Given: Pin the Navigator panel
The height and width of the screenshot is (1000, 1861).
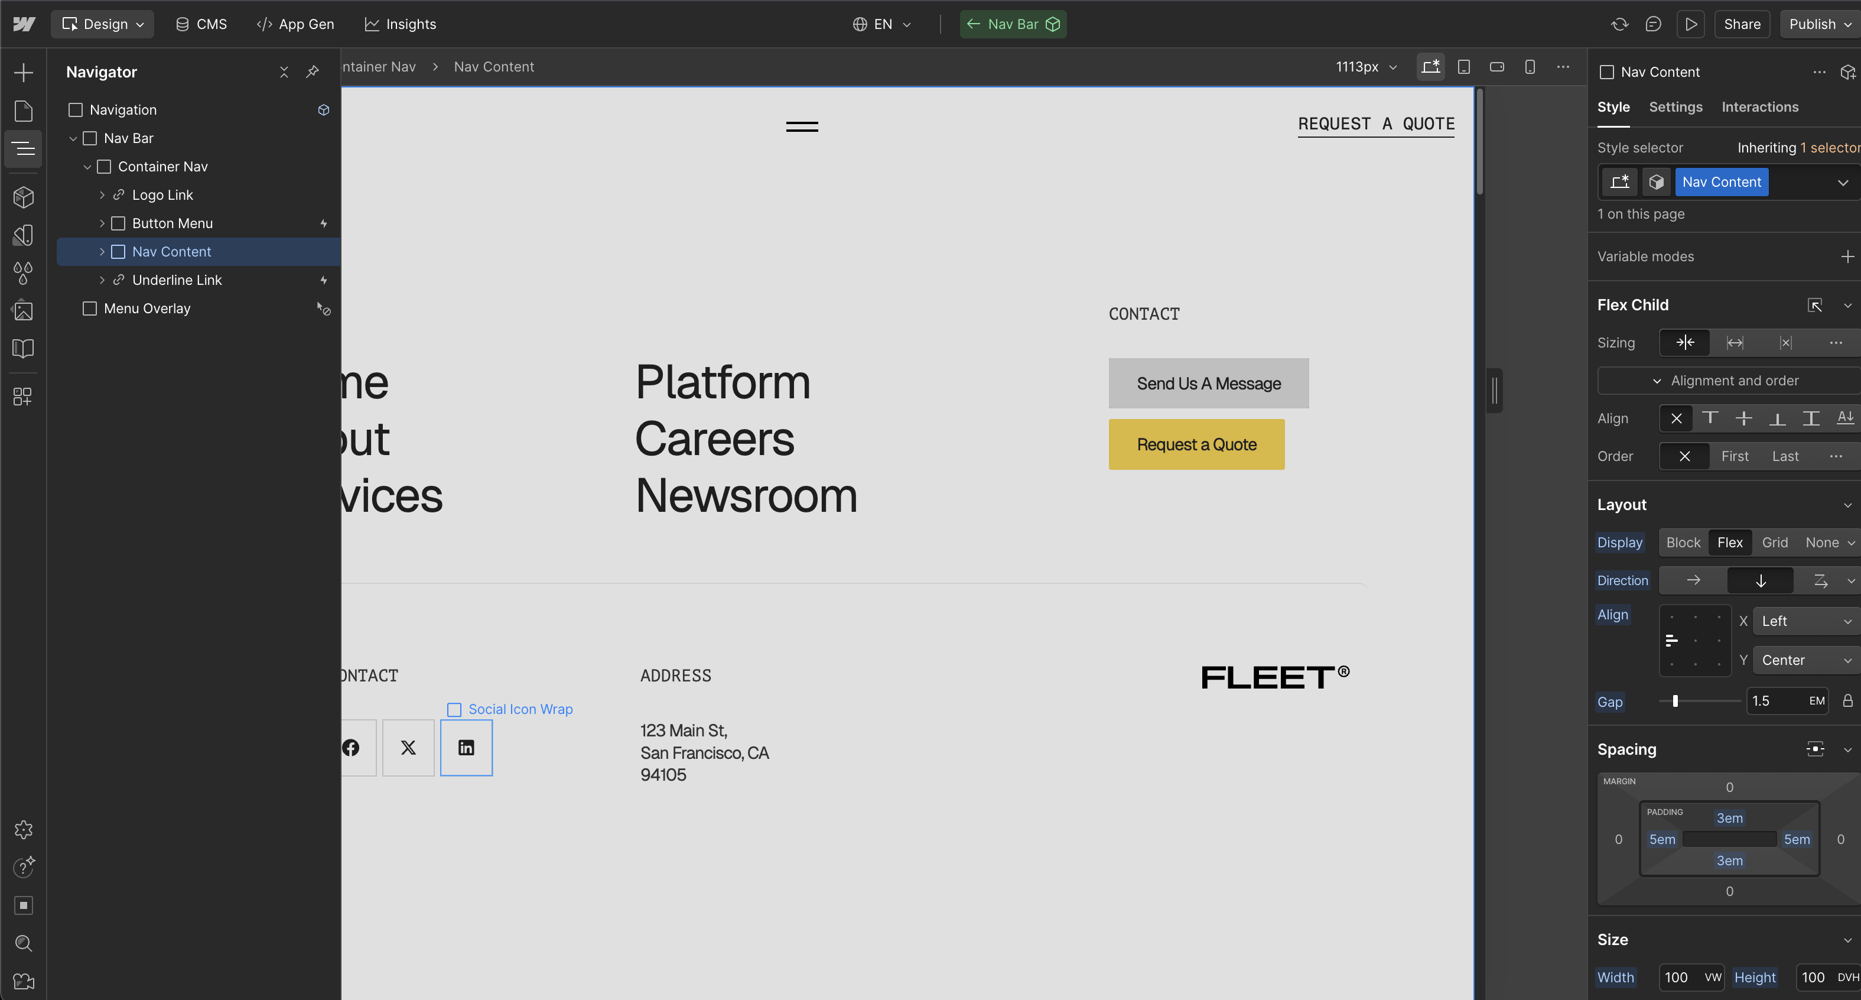Looking at the screenshot, I should [x=312, y=72].
